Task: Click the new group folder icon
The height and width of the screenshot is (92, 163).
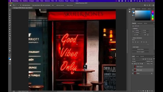Action: tap(148, 91)
